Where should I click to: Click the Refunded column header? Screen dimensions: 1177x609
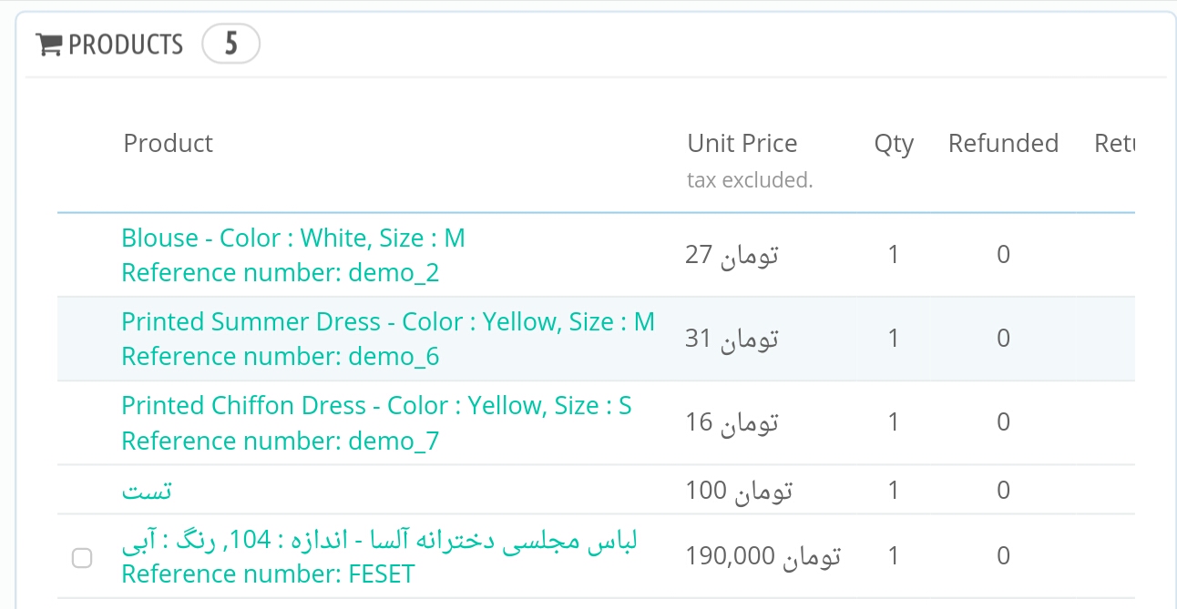point(1002,144)
